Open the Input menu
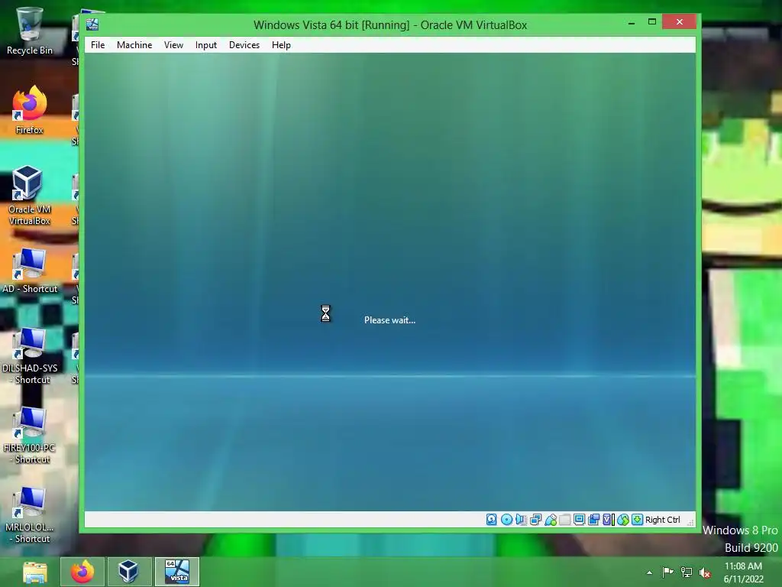This screenshot has width=782, height=587. click(x=206, y=45)
